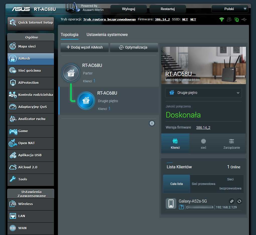The height and width of the screenshot is (235, 256).
Task: Click Wyloguj to log out
Action: (128, 9)
